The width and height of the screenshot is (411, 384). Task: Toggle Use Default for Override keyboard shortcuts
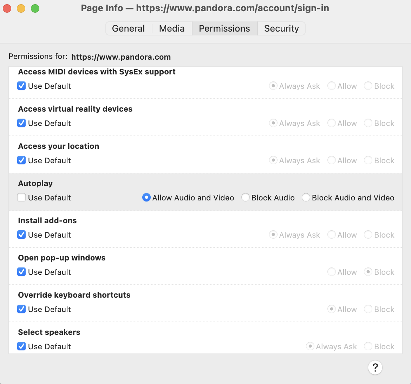coord(22,309)
